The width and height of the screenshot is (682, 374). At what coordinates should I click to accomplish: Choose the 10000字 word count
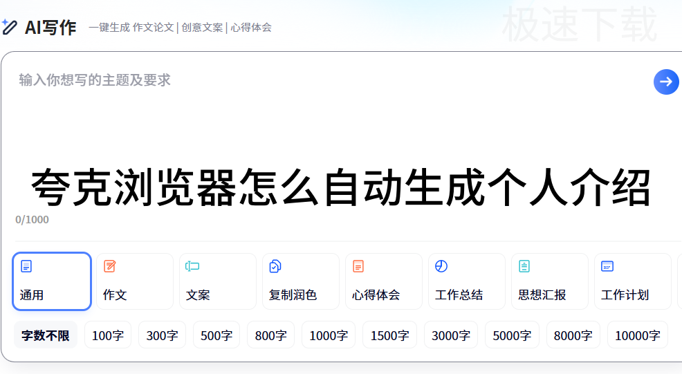pyautogui.click(x=638, y=335)
